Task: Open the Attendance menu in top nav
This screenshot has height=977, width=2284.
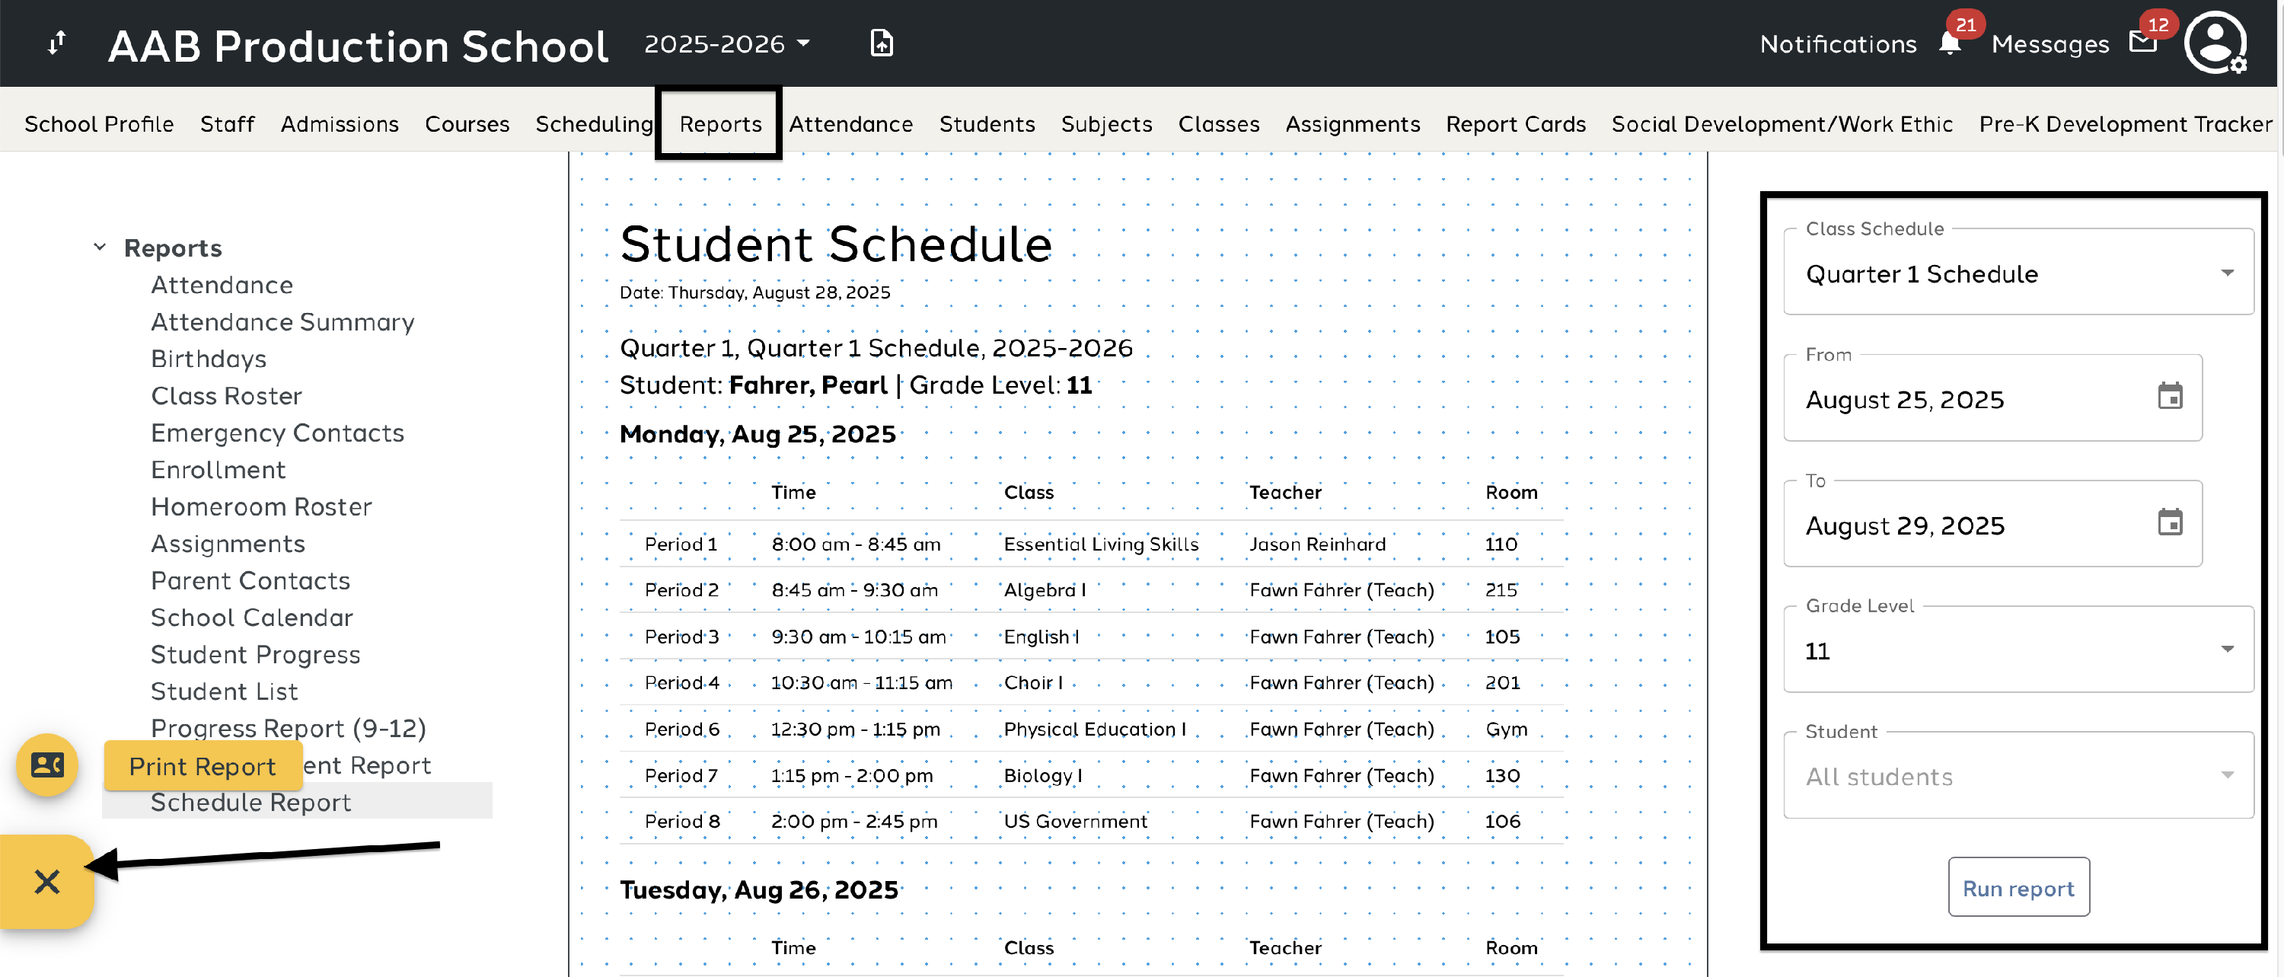Action: point(850,124)
